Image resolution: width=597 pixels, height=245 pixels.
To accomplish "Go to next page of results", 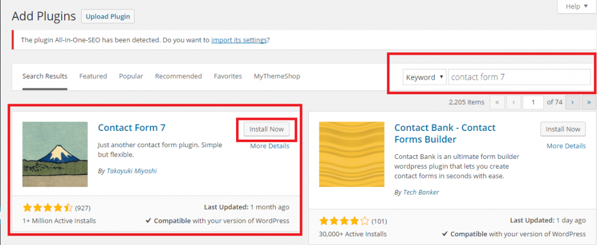I will pos(573,102).
